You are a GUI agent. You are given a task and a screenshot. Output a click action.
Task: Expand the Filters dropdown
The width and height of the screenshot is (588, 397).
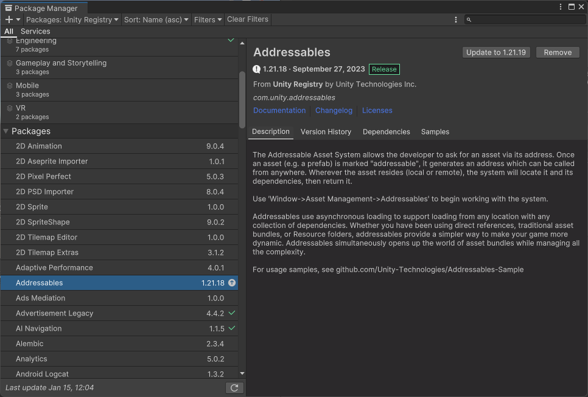tap(208, 19)
